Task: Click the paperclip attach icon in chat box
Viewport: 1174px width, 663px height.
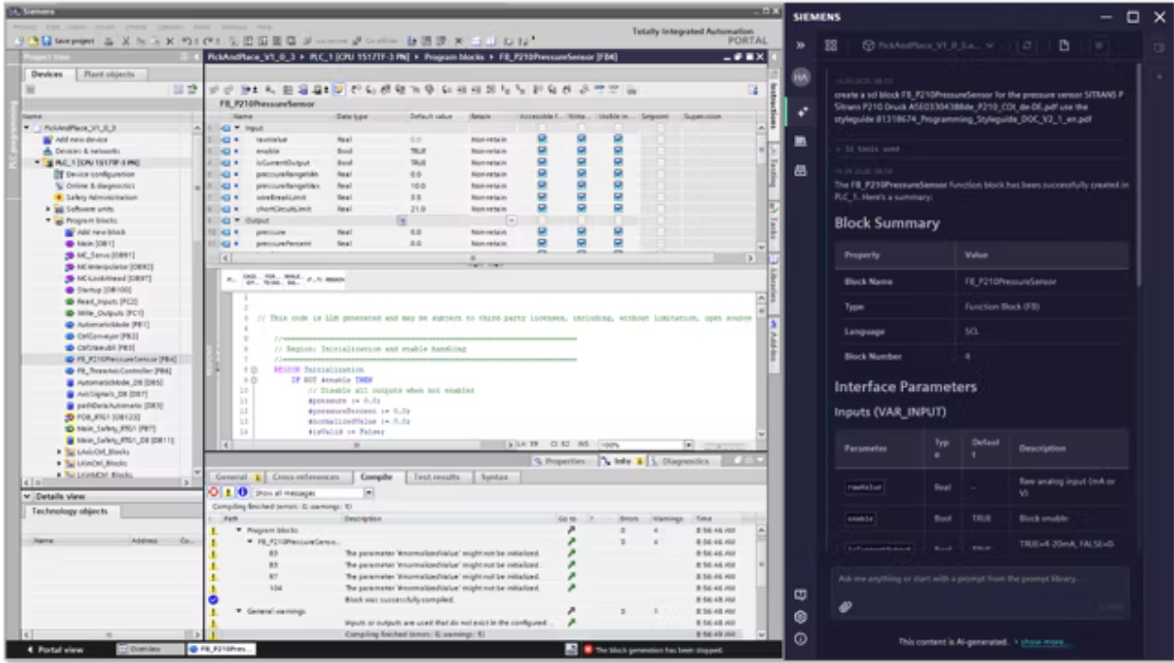Action: tap(844, 605)
